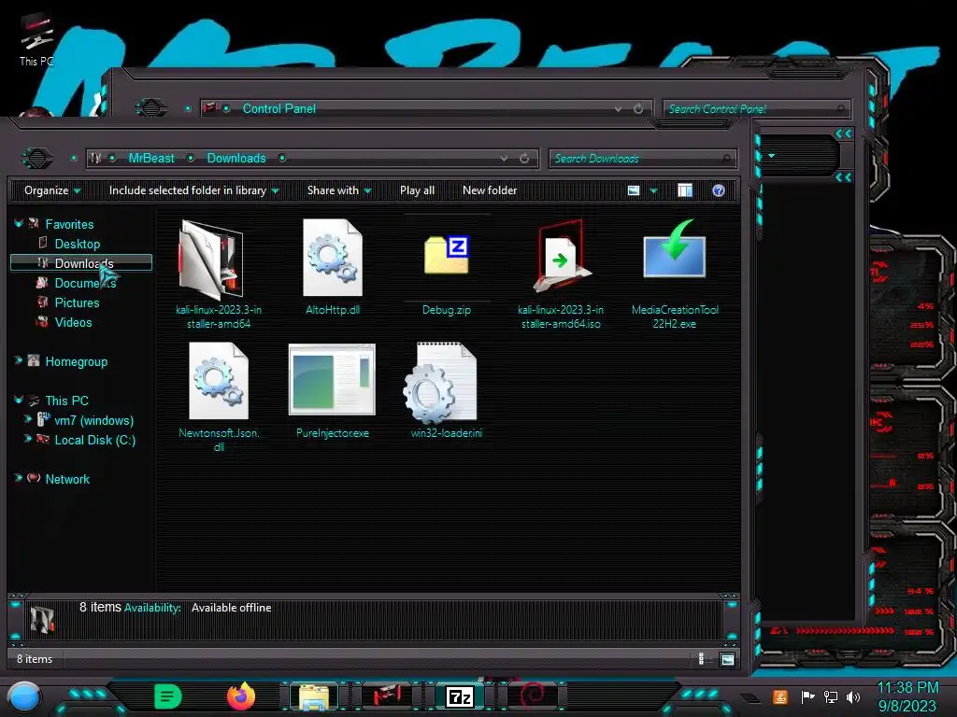
Task: Open the view options dropdown arrow
Action: click(653, 190)
